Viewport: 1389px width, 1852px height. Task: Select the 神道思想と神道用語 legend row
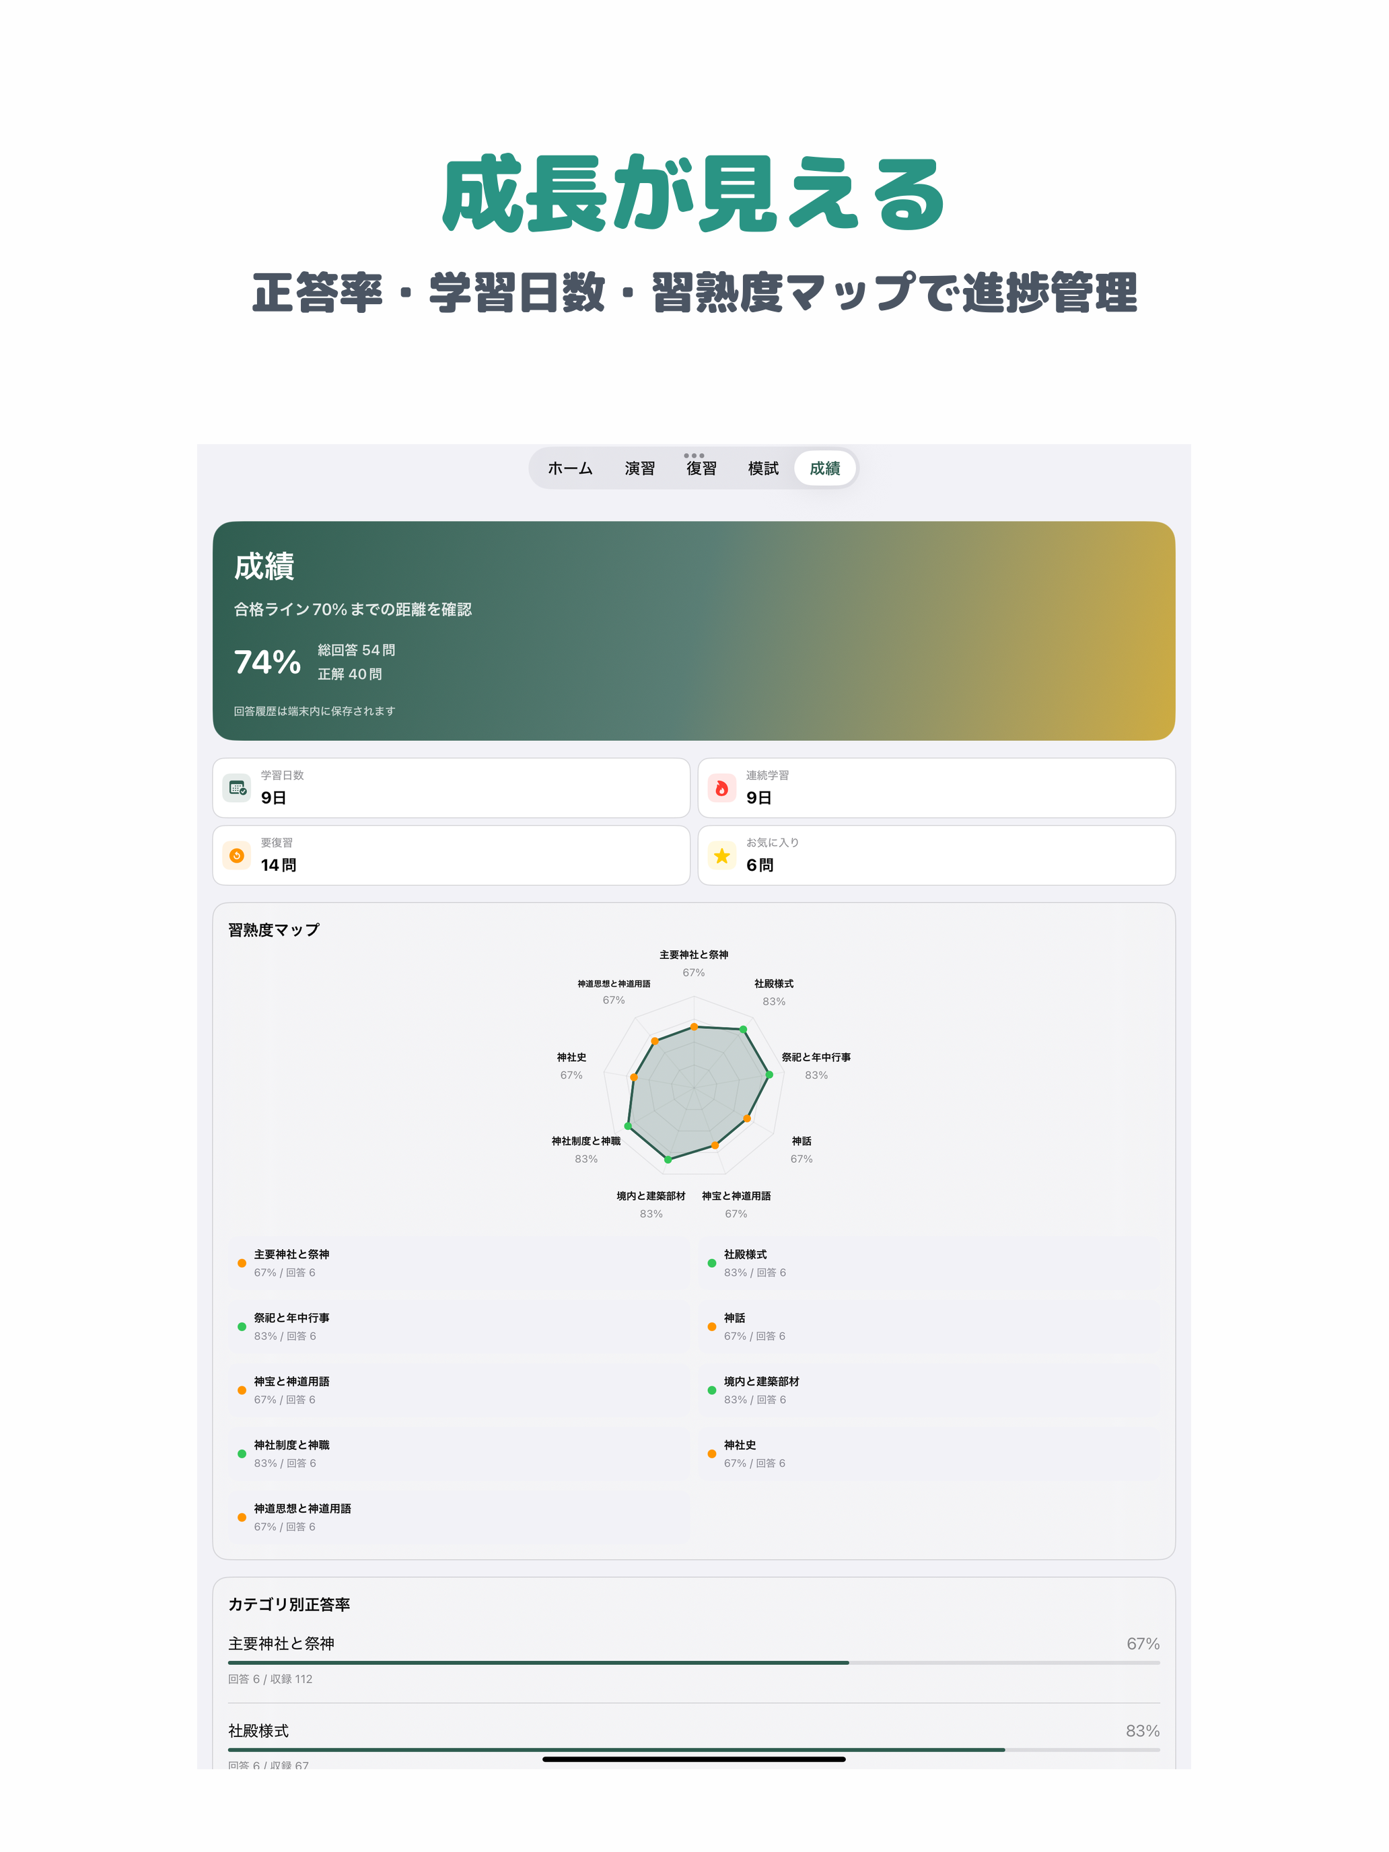pos(459,1517)
